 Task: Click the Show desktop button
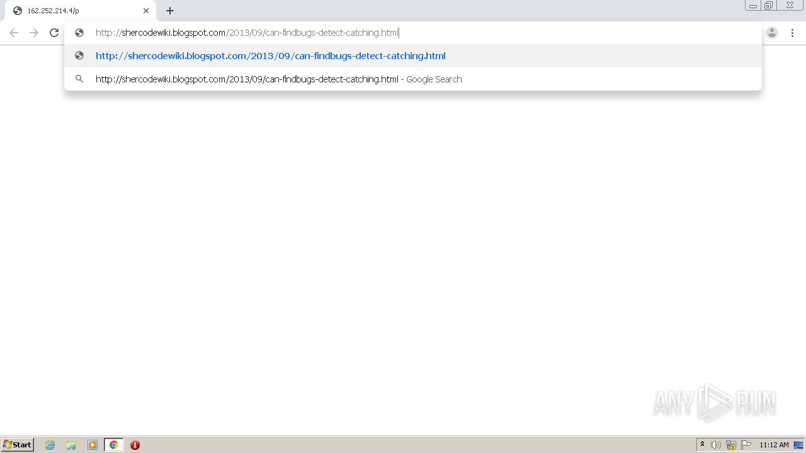click(x=799, y=445)
